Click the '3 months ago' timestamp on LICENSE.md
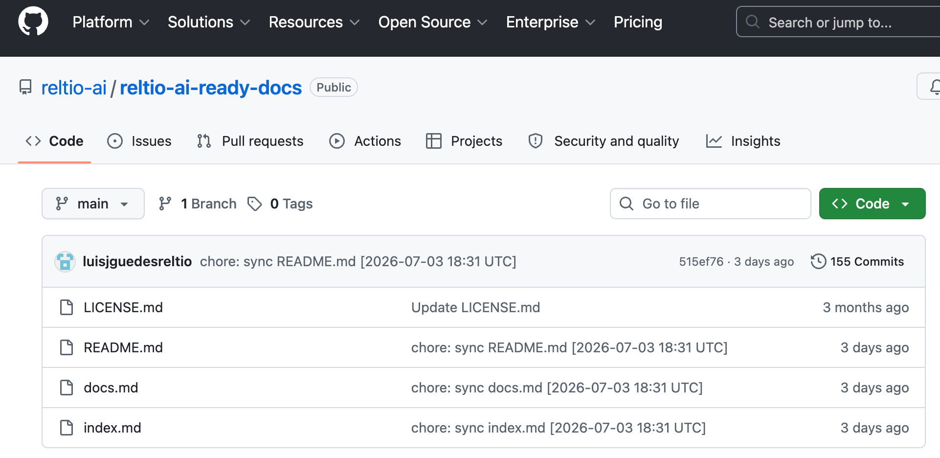The height and width of the screenshot is (458, 940). point(866,307)
